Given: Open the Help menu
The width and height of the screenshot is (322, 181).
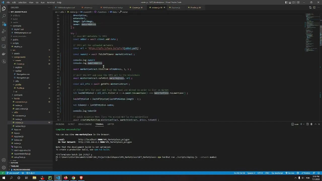Looking at the screenshot, I should 59,2.
